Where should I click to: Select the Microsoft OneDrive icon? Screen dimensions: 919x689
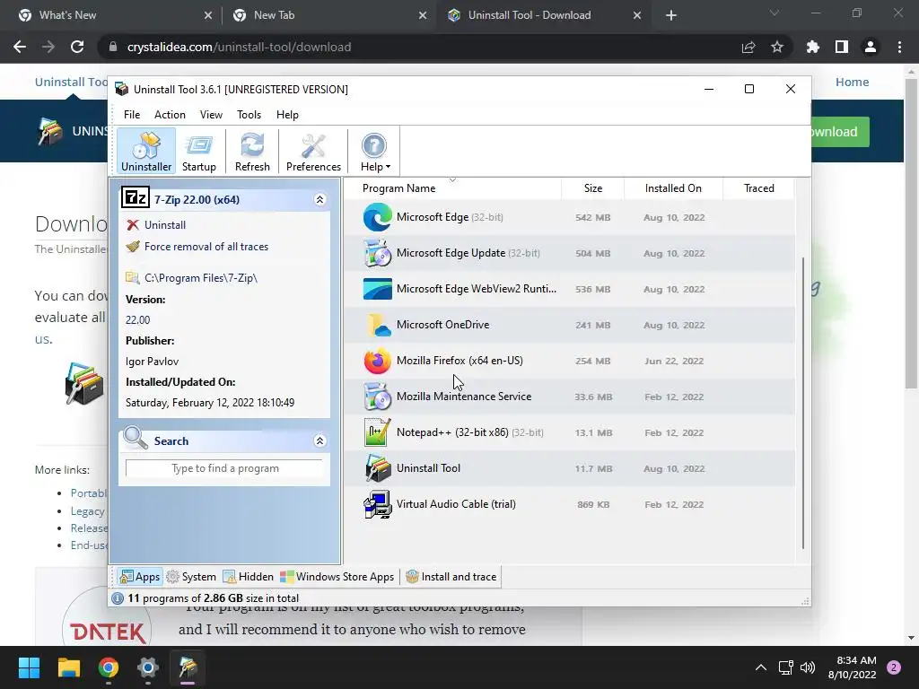[378, 325]
